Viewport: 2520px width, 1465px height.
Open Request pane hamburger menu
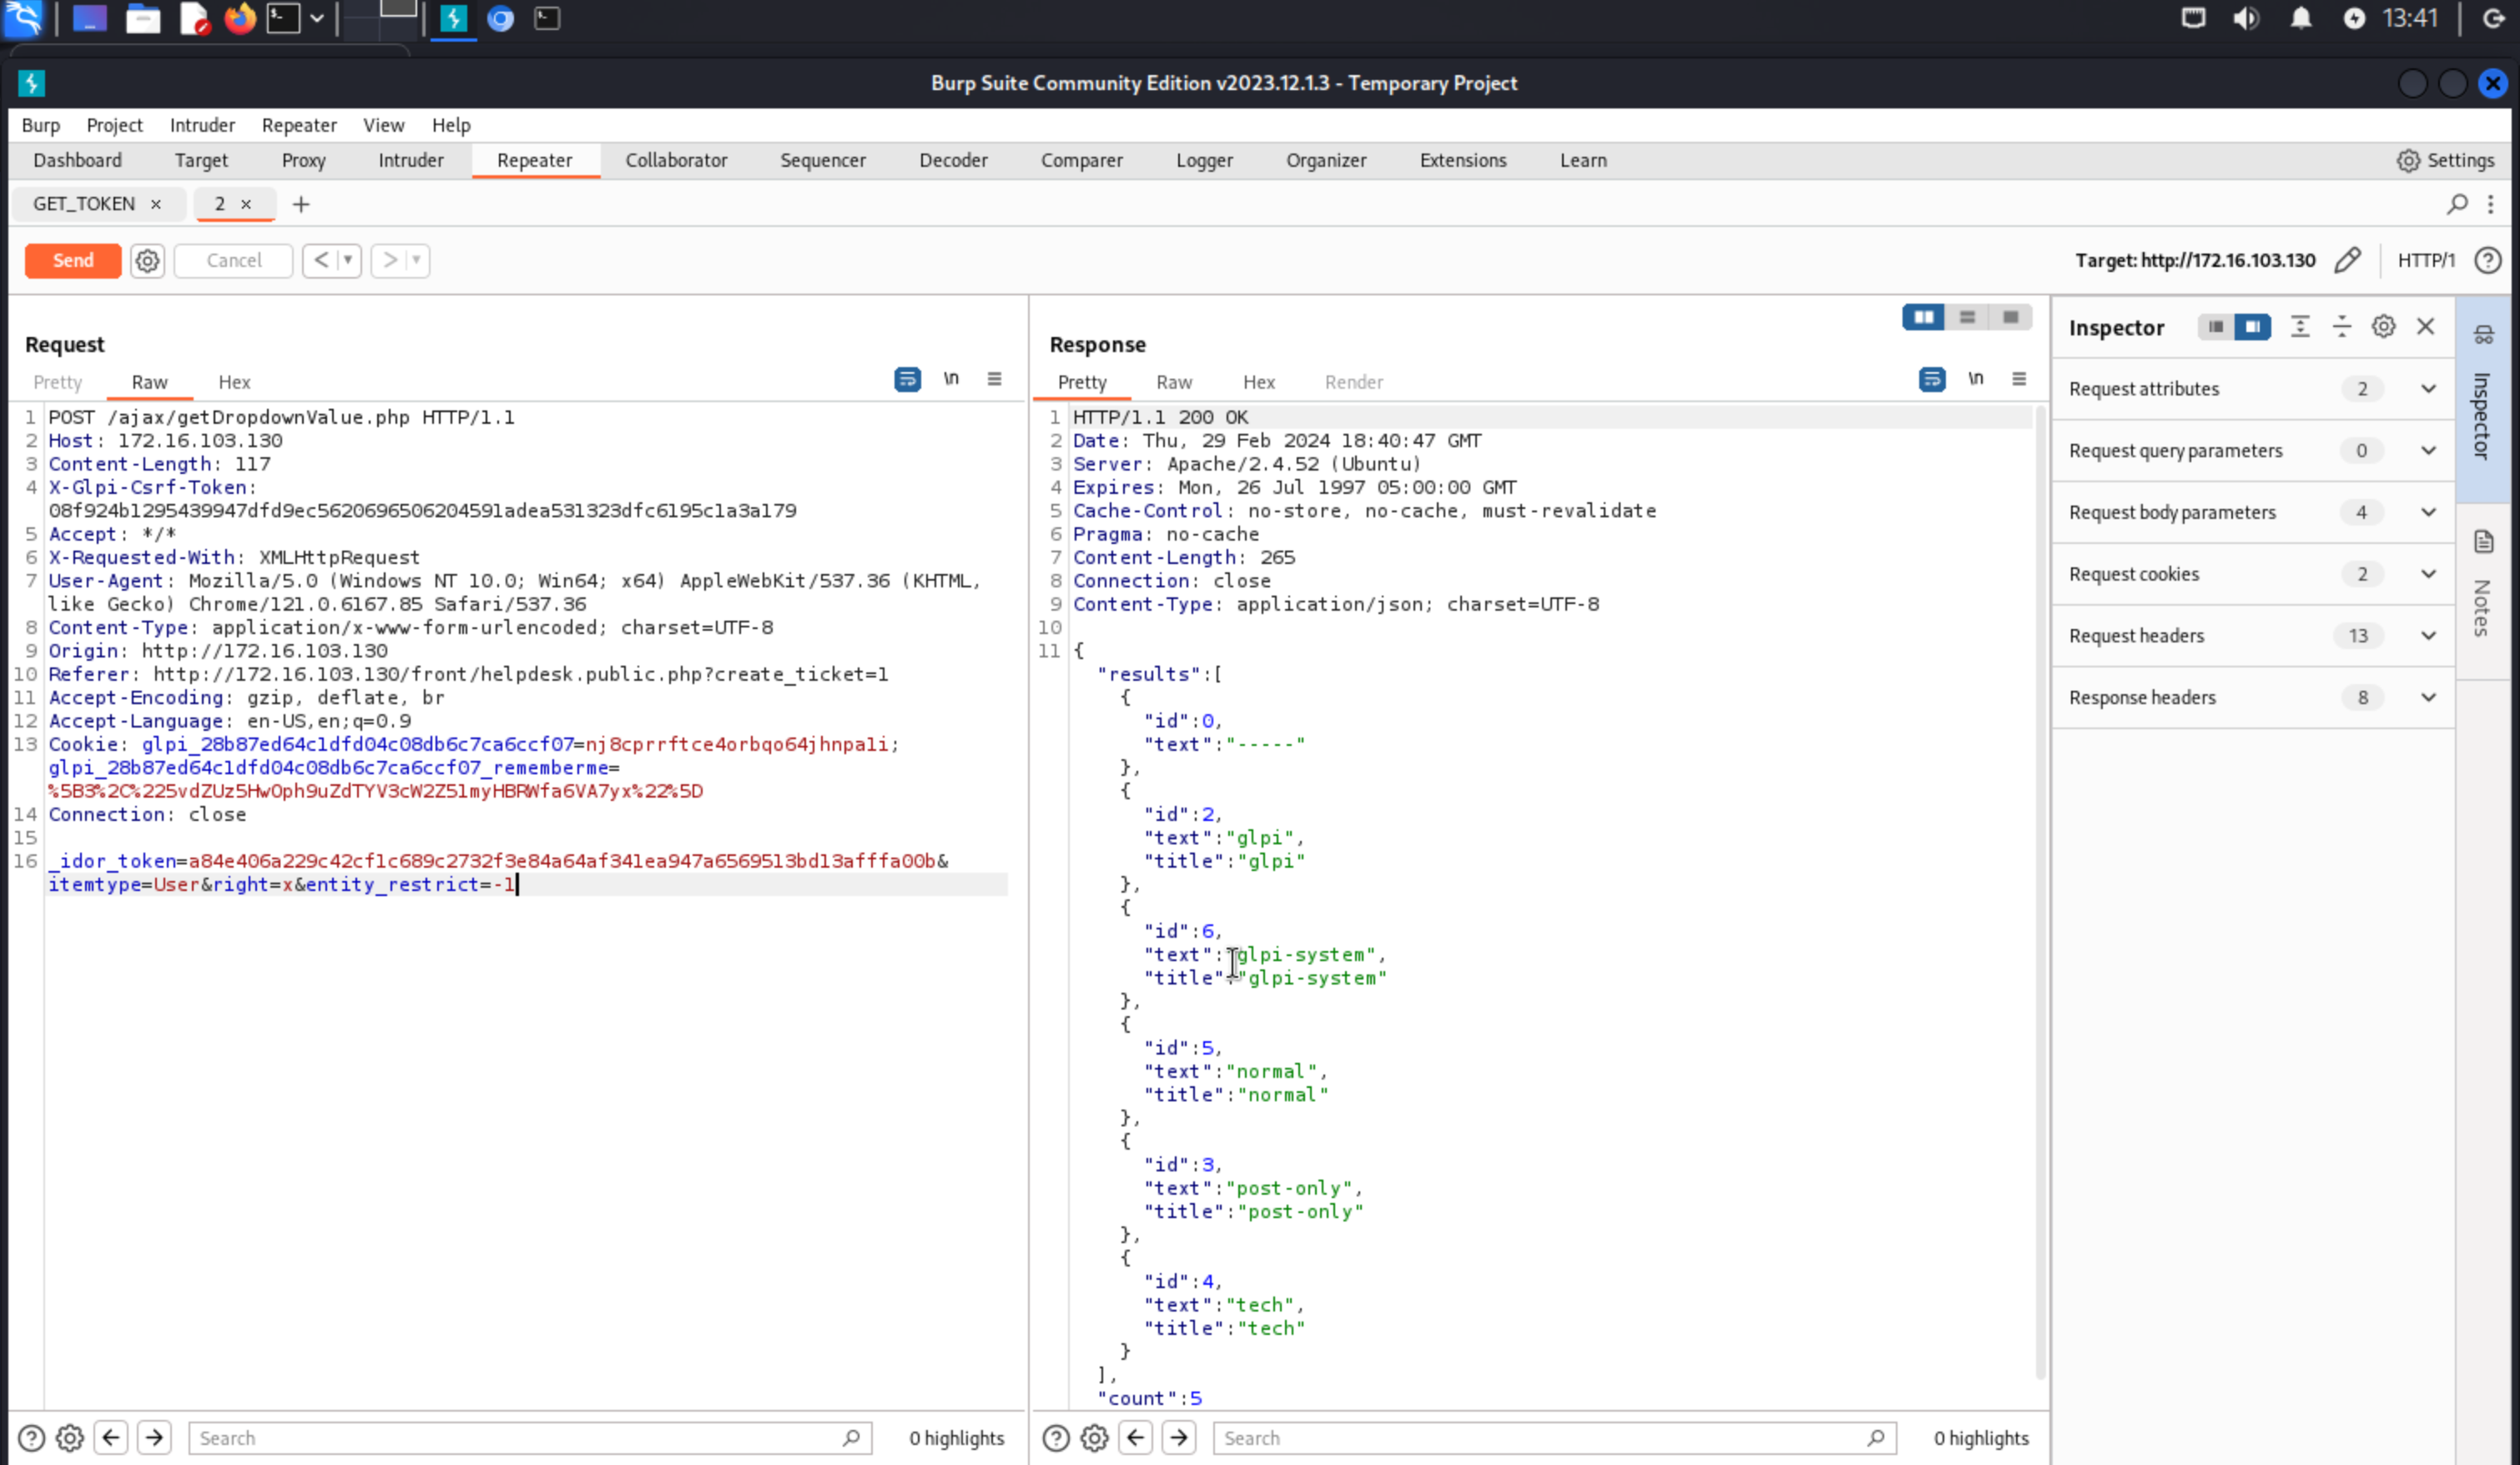[994, 378]
